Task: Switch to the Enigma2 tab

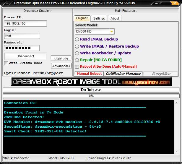Action: [x=82, y=18]
